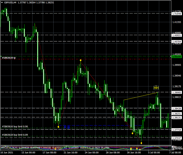
Task: Click the MACD(12,26,9) indicator label
Action: [x=9, y=148]
